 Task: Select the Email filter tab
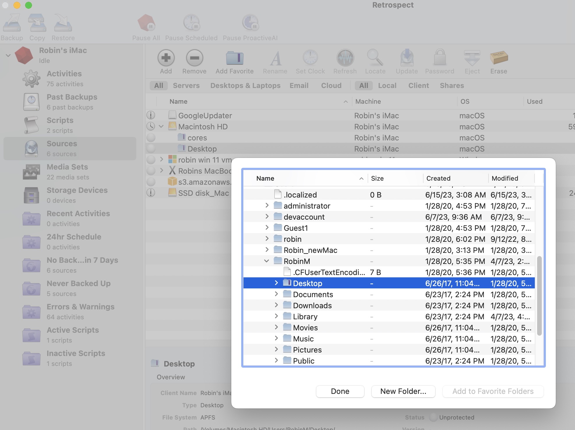(299, 85)
